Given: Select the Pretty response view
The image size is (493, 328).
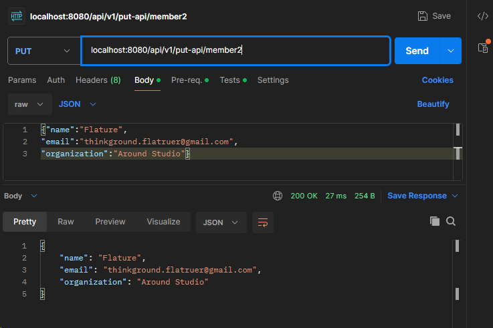Looking at the screenshot, I should [x=25, y=222].
